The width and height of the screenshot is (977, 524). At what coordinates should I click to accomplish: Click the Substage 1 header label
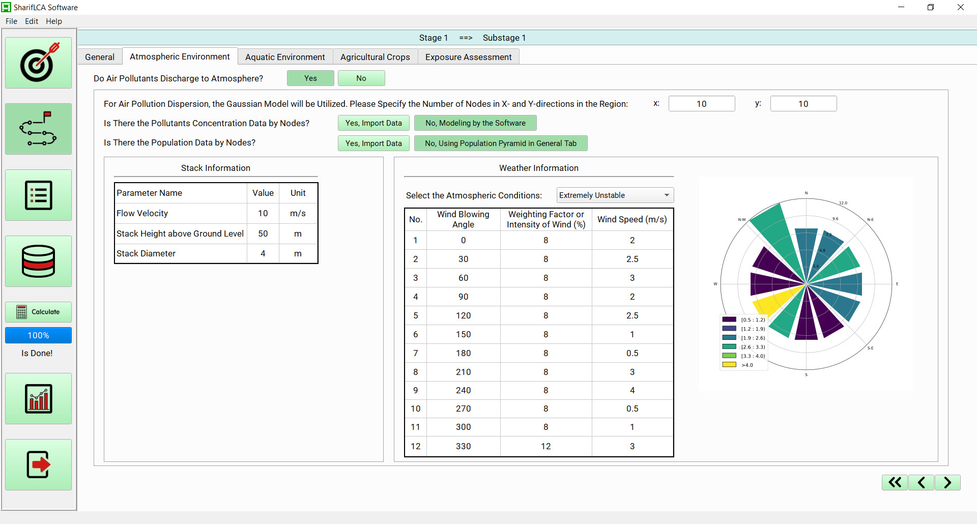point(504,38)
